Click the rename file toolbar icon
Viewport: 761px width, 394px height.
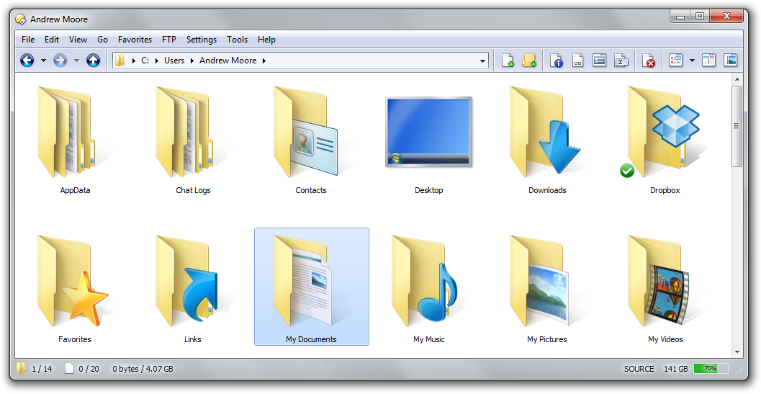(x=621, y=61)
